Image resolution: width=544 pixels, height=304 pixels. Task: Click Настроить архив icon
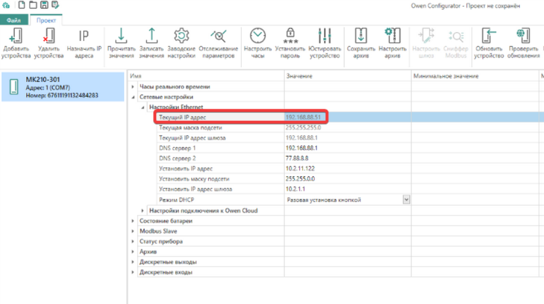(x=392, y=36)
